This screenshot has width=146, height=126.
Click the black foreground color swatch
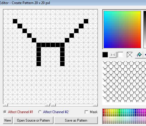[x=105, y=55]
